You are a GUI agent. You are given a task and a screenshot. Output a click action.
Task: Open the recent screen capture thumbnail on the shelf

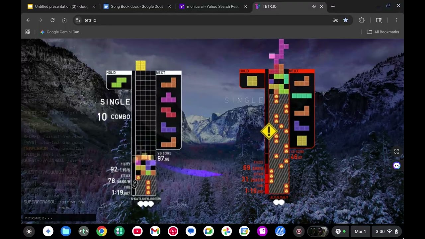click(x=318, y=231)
